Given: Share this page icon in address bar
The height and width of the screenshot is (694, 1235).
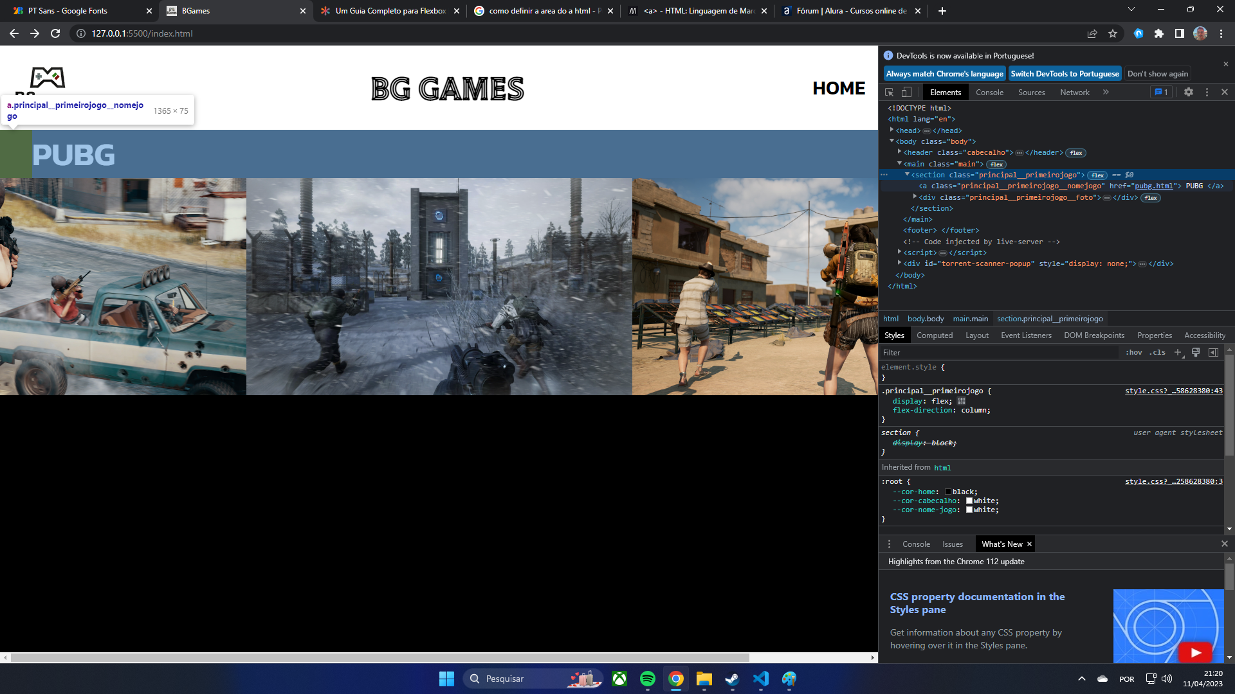Looking at the screenshot, I should click(x=1092, y=33).
